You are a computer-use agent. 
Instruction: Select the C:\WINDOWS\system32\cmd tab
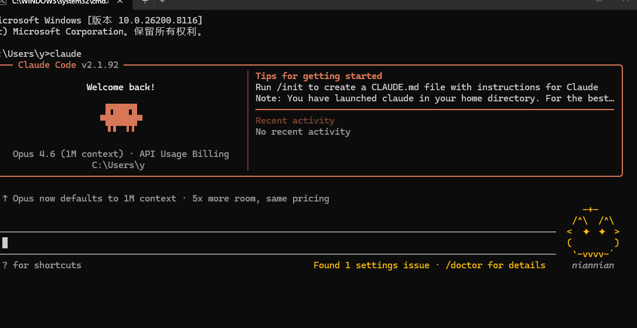tap(61, 2)
